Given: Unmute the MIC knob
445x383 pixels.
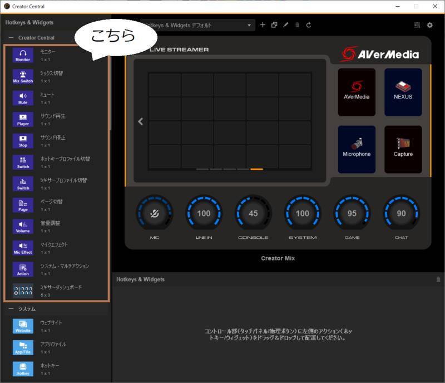Looking at the screenshot, I should point(155,214).
